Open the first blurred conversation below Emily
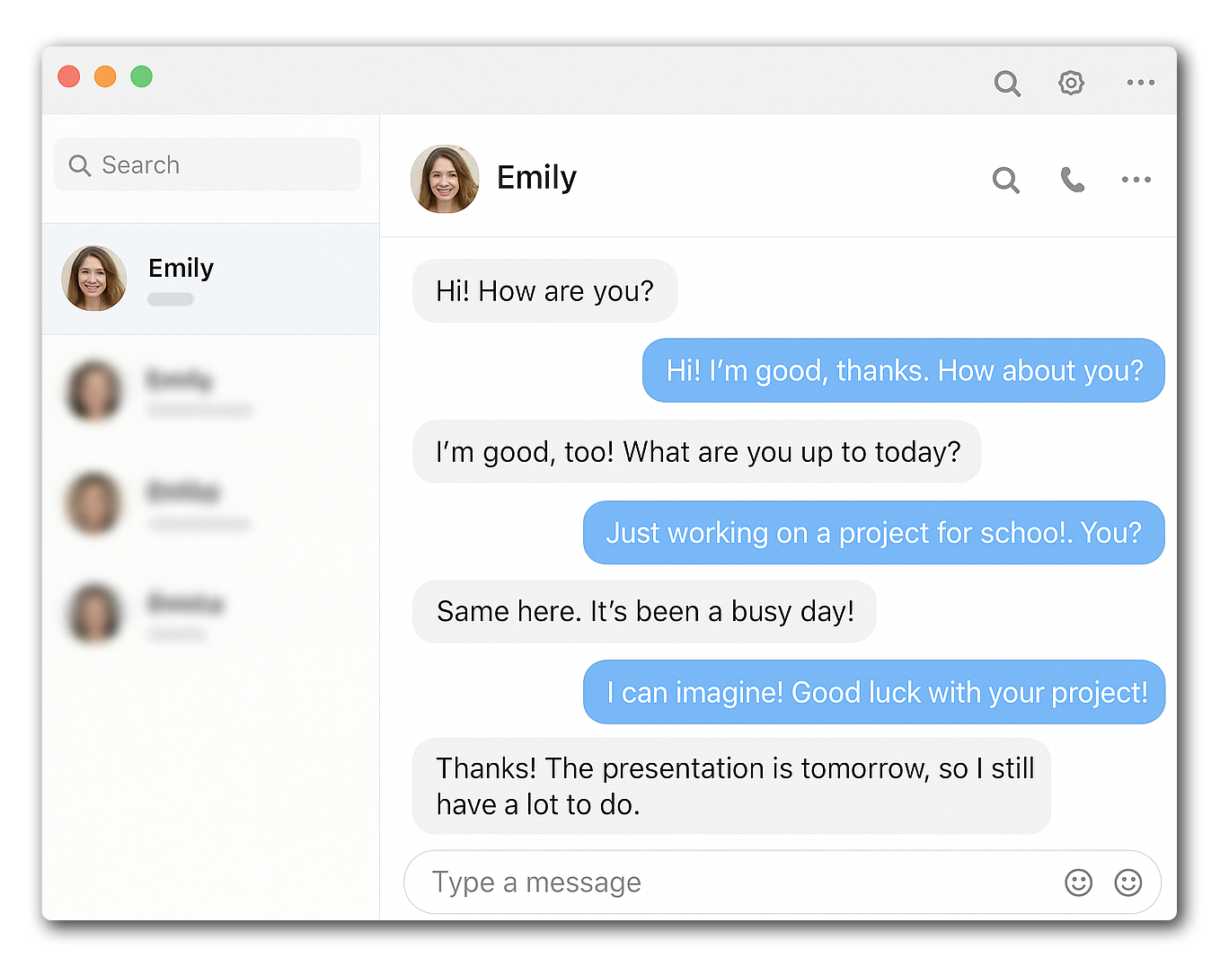This screenshot has height=958, width=1229. click(x=210, y=391)
